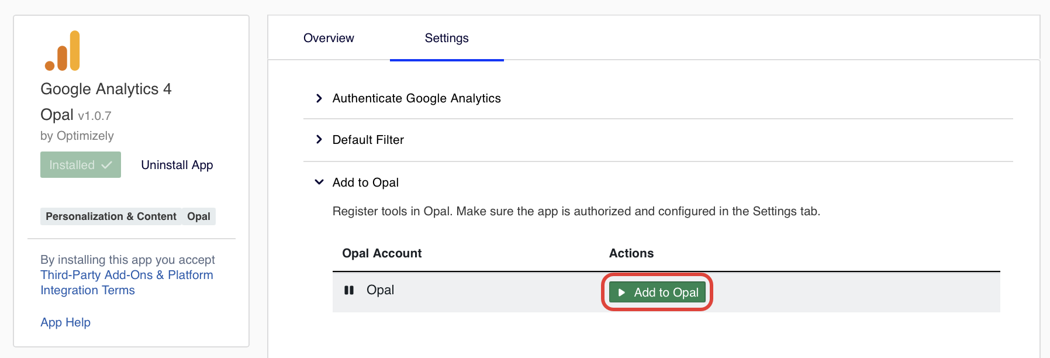Image resolution: width=1050 pixels, height=358 pixels.
Task: Click the pause icon beside the Opal account
Action: tap(348, 290)
